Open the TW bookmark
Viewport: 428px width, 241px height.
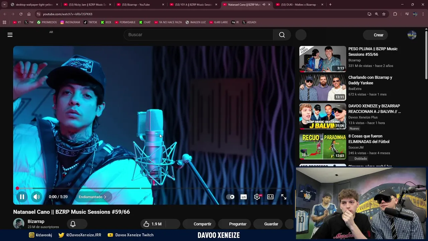click(29, 22)
